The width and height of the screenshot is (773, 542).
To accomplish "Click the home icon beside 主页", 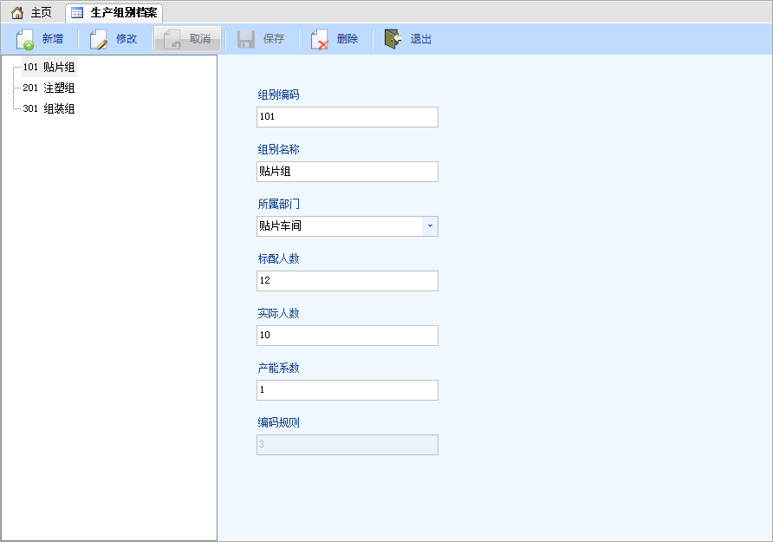I will click(x=17, y=13).
